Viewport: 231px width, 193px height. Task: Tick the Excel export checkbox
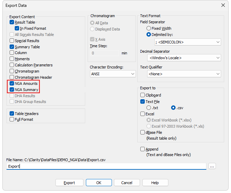(142, 114)
